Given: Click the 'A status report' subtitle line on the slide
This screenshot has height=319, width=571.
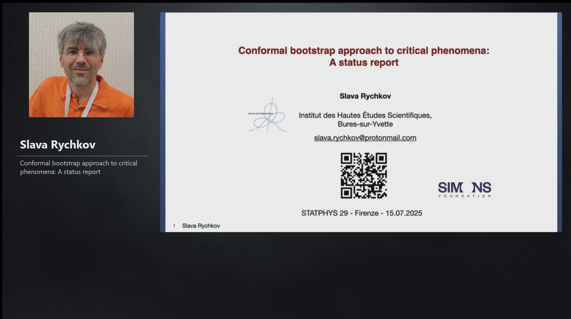Looking at the screenshot, I should tap(364, 62).
